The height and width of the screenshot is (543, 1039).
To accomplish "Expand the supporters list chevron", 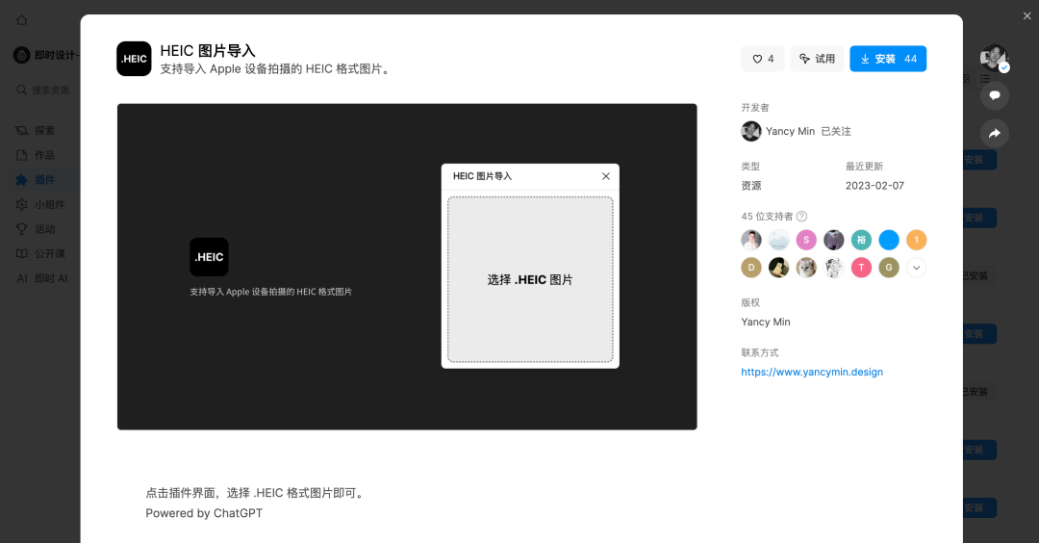I will point(917,268).
